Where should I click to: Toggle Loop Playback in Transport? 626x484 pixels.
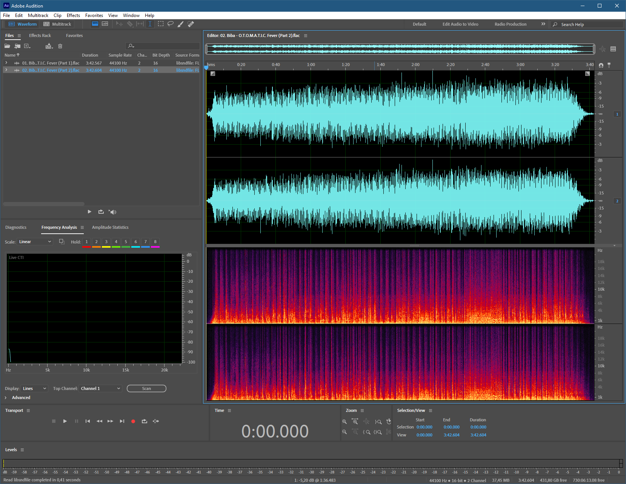tap(145, 421)
